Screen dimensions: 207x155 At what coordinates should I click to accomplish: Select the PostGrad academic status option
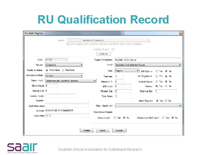click(x=63, y=70)
